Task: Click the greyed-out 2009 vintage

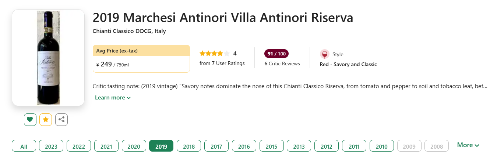Action: pyautogui.click(x=409, y=146)
